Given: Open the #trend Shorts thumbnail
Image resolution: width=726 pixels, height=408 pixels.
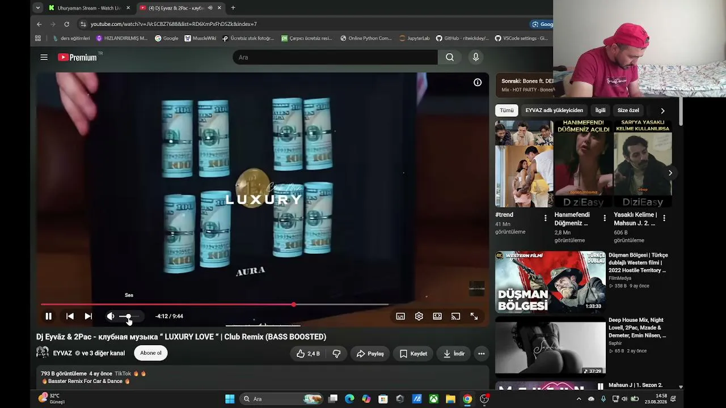Looking at the screenshot, I should click(524, 164).
